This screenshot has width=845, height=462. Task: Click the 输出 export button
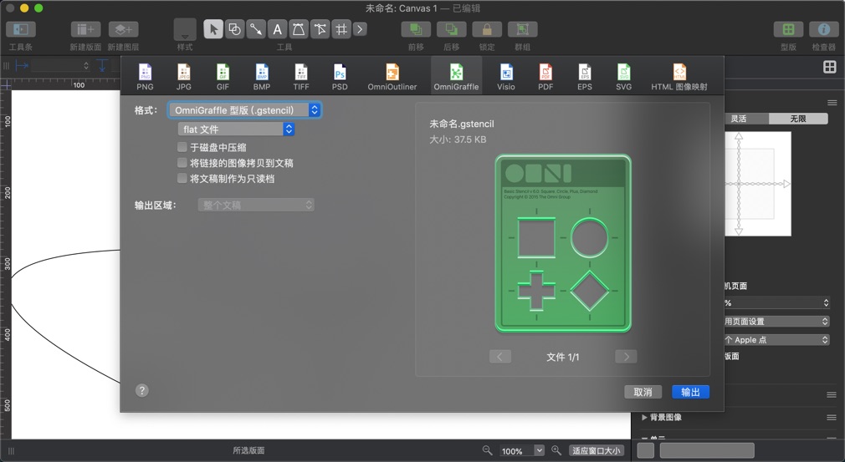tap(690, 392)
